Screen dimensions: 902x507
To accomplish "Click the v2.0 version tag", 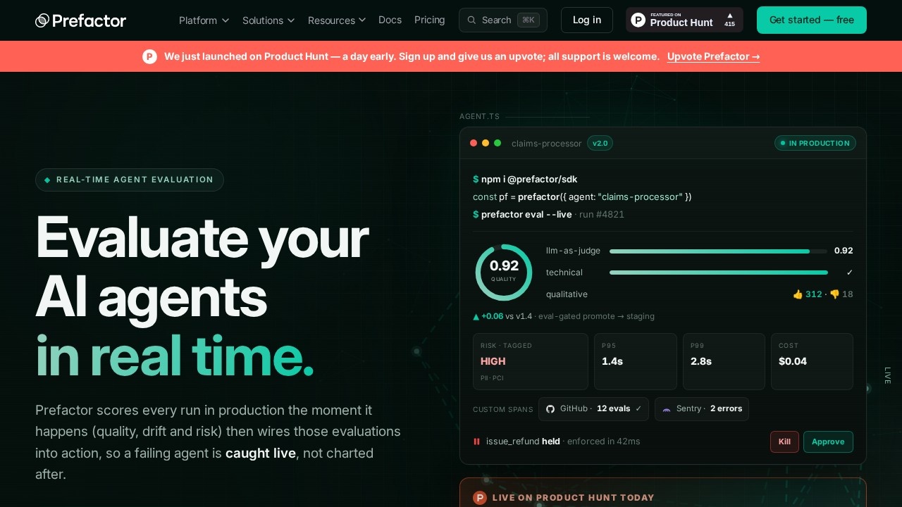I will (x=600, y=143).
